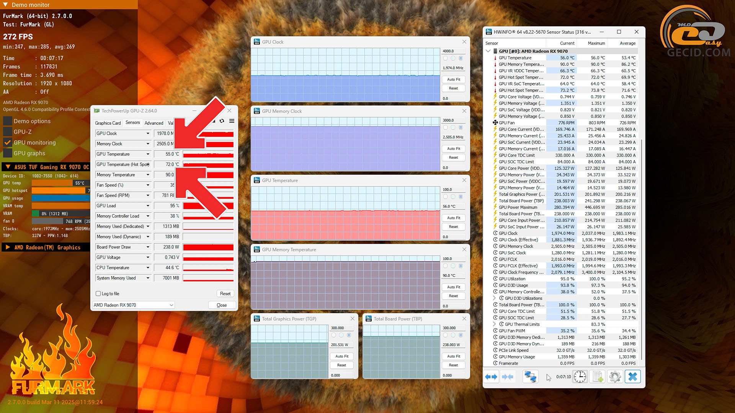Screen dimensions: 735x413
Task: Open the GPU Clock sensor dropdown in GPU-Z
Action: [x=148, y=133]
